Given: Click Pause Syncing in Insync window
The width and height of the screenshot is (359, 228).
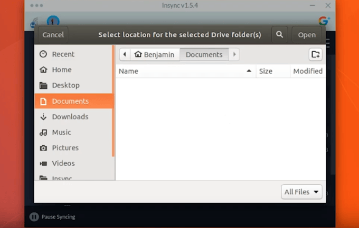Looking at the screenshot, I should (52, 216).
